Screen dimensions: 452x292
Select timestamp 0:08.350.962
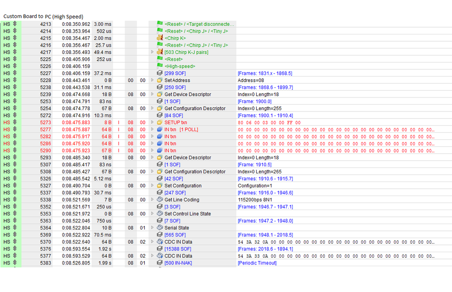coord(76,24)
